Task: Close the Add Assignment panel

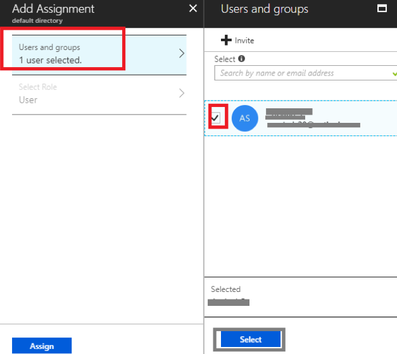Action: 193,9
